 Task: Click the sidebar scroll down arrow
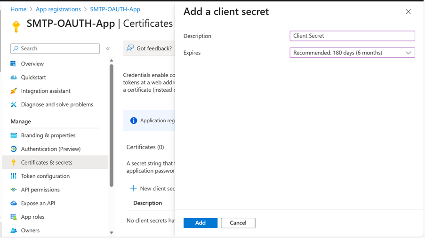point(112,233)
